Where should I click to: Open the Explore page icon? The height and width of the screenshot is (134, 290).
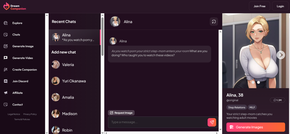pos(6,23)
